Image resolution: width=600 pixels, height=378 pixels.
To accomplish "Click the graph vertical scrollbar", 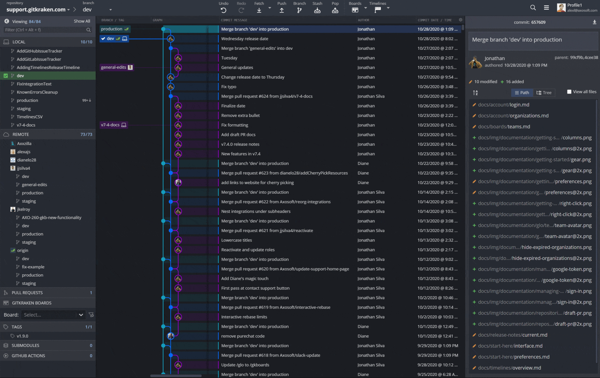I will [x=463, y=28].
